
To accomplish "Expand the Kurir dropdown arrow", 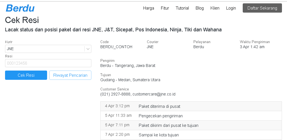I will [x=88, y=49].
